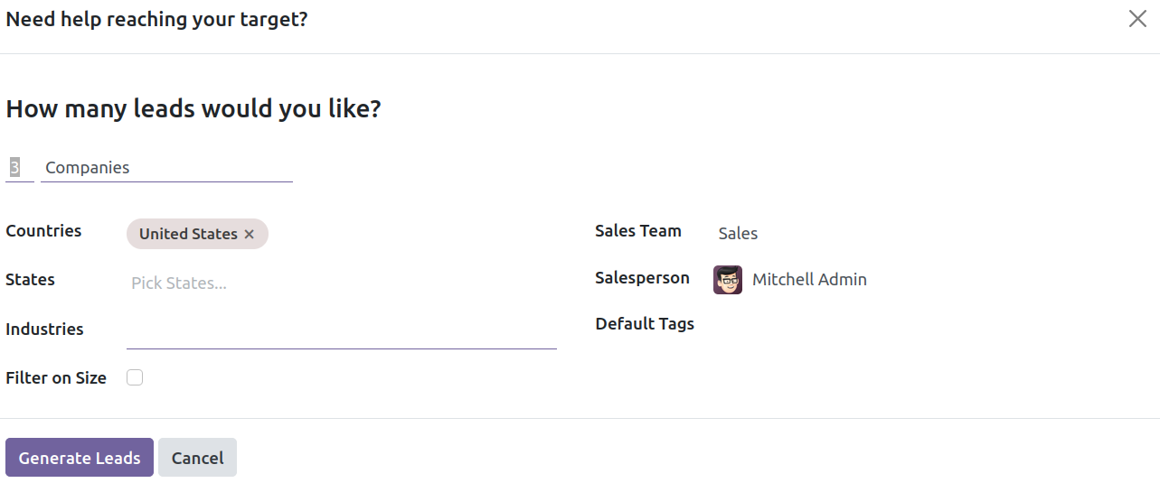Click the number of leads input
The height and width of the screenshot is (483, 1160).
[x=19, y=168]
